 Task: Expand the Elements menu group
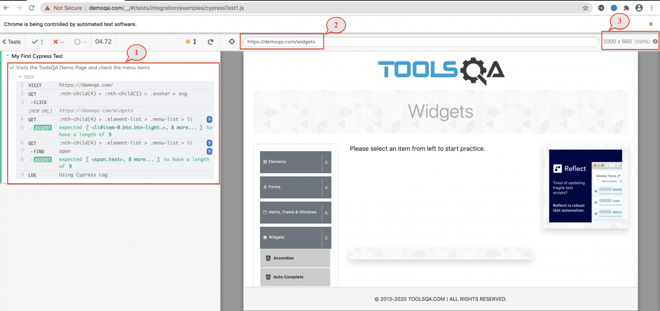pos(295,162)
